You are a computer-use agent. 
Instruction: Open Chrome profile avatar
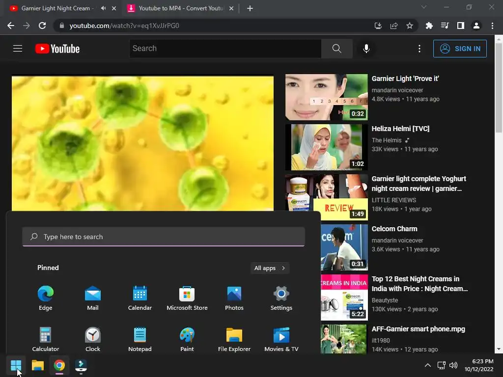click(x=476, y=26)
